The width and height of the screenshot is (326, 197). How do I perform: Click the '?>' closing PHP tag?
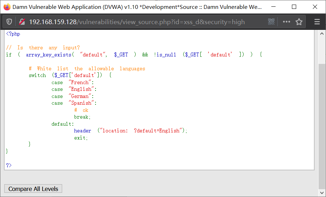9,165
